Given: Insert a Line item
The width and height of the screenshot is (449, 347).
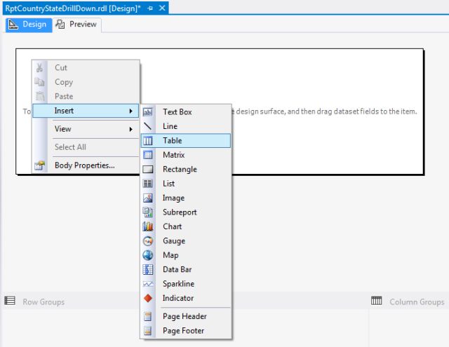Looking at the screenshot, I should tap(186, 126).
